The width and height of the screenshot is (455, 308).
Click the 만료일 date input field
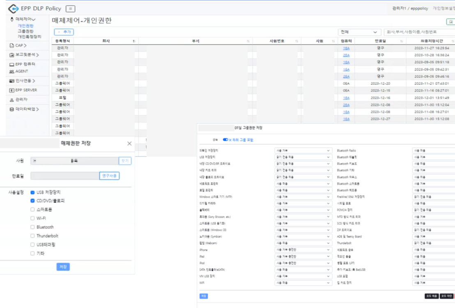[x=65, y=176]
